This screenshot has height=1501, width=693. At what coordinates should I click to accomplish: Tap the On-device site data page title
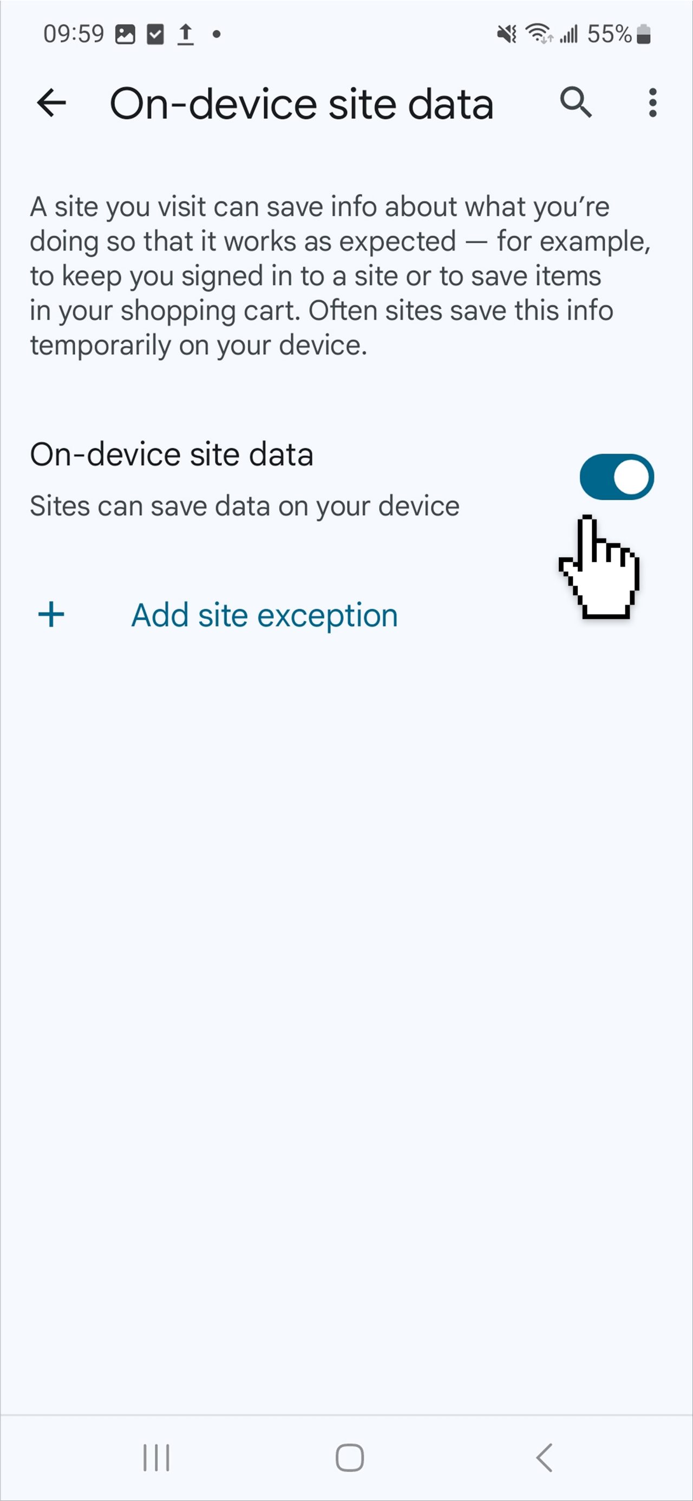point(302,103)
